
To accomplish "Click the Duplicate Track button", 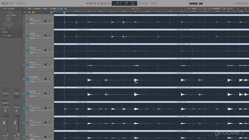I will [29, 12].
